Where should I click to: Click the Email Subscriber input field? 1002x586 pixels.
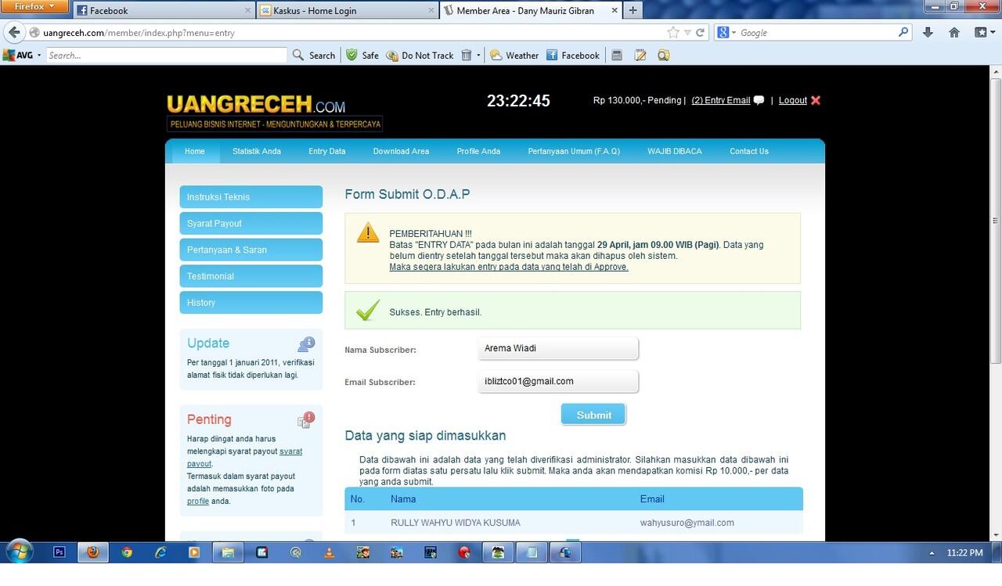coord(558,382)
